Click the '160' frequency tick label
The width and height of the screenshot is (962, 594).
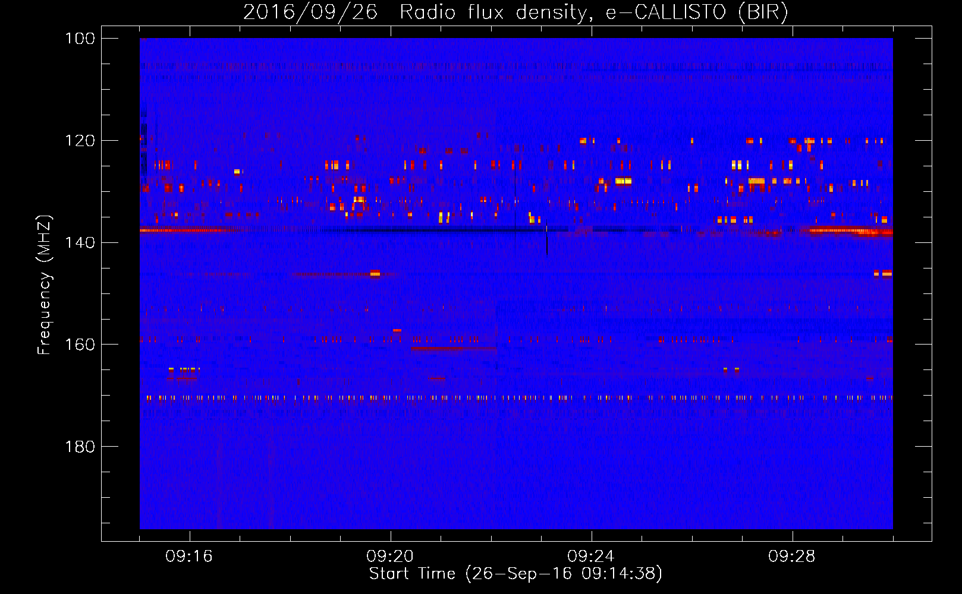pyautogui.click(x=80, y=345)
